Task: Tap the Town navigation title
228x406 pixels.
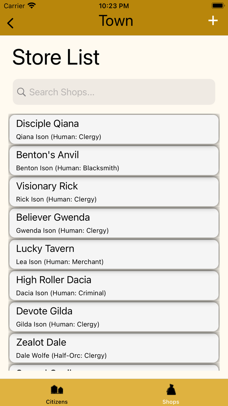Action: pos(116,21)
